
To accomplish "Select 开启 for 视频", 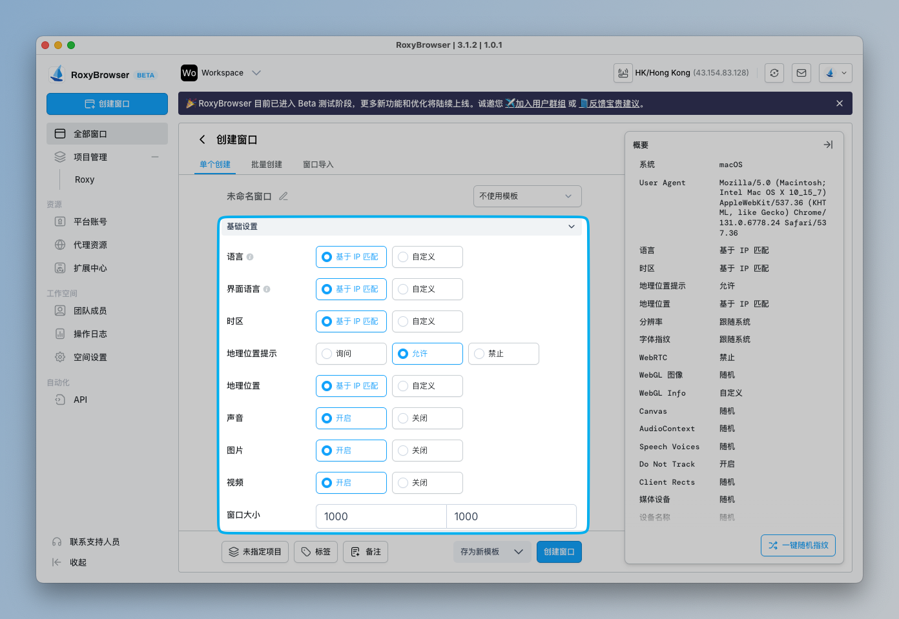I will 351,483.
